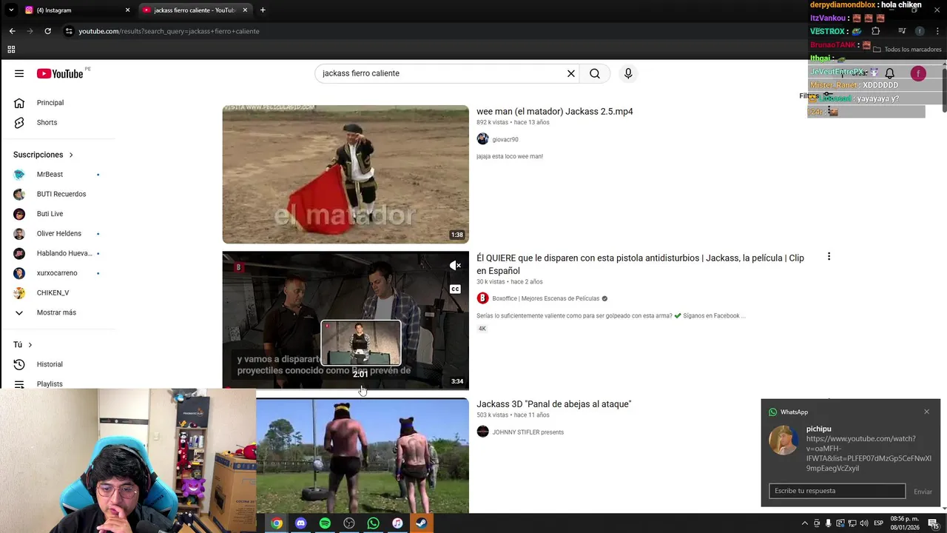Screen dimensions: 947x533
Task: Open YouTube notifications bell
Action: [x=890, y=73]
